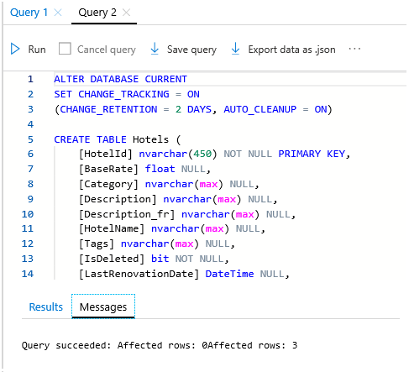
Task: Select the Query 2 tab
Action: [97, 13]
